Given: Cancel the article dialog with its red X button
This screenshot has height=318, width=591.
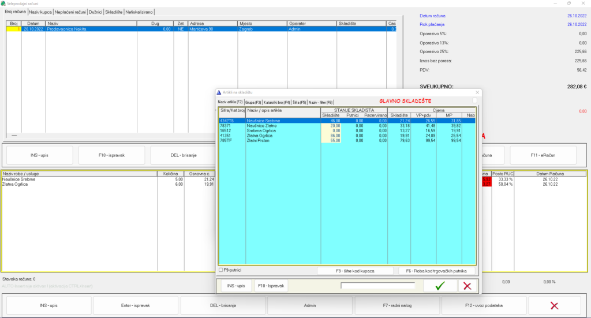Looking at the screenshot, I should [x=467, y=286].
